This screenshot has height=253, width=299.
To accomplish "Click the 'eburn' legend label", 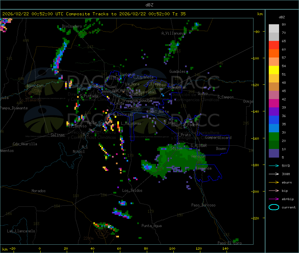I will (x=287, y=183).
